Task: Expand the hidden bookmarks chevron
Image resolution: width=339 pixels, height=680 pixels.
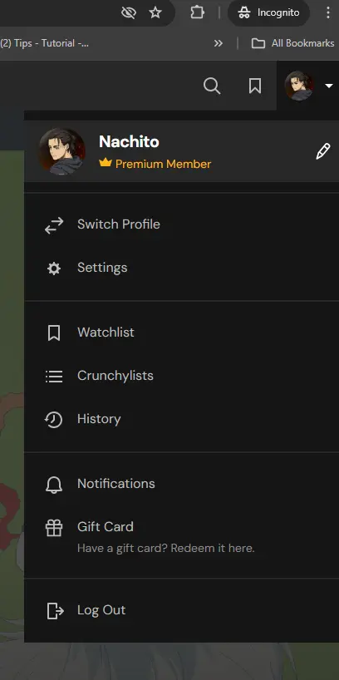Action: (x=219, y=43)
